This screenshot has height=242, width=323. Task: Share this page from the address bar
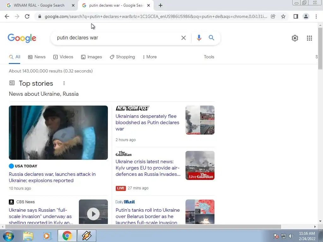tap(273, 16)
